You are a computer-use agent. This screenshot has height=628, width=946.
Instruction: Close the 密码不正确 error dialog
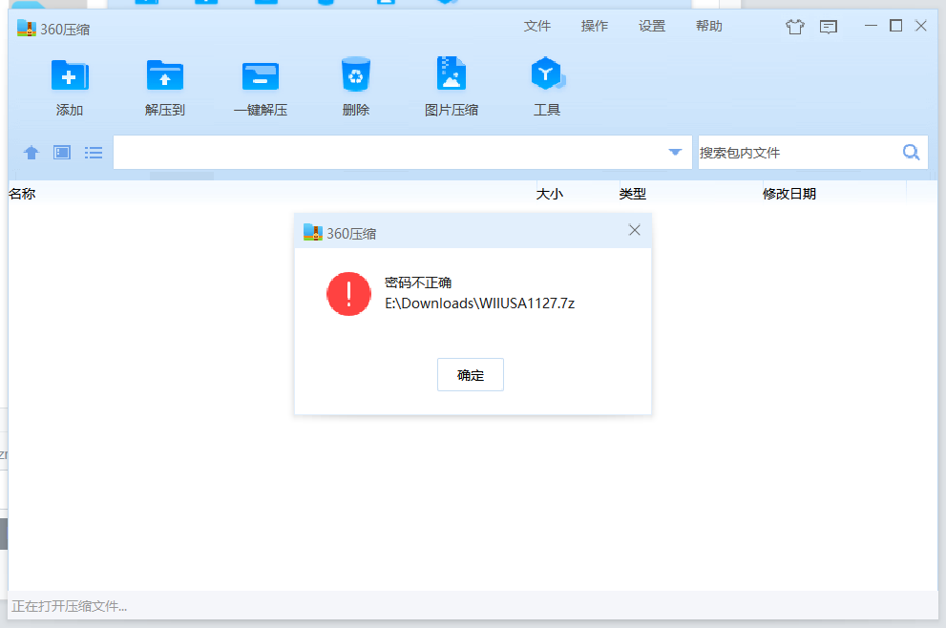click(x=635, y=230)
